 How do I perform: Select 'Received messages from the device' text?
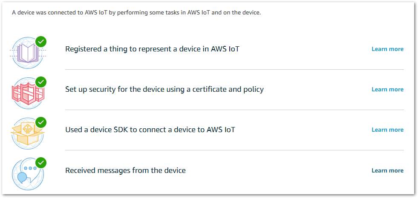tap(125, 170)
